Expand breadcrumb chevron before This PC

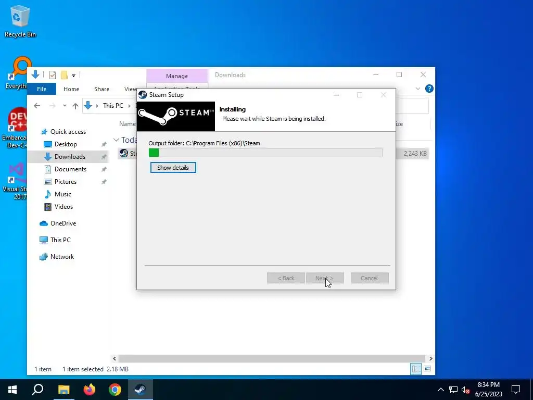[97, 106]
